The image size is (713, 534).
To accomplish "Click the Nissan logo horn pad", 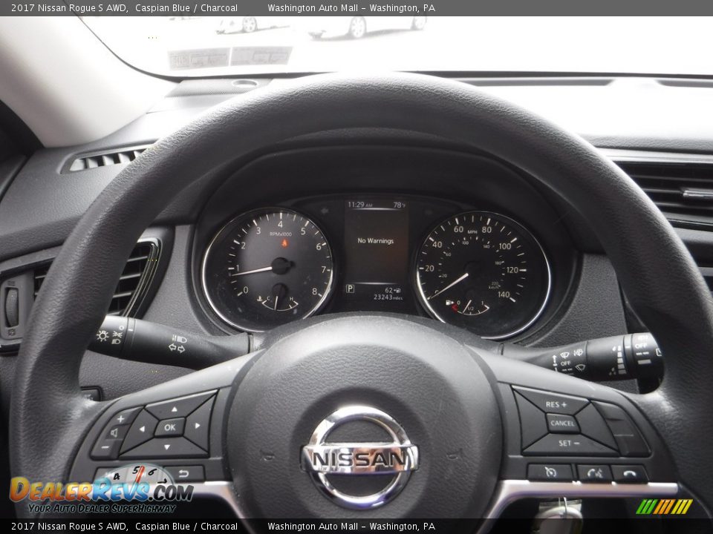I will coord(359,458).
